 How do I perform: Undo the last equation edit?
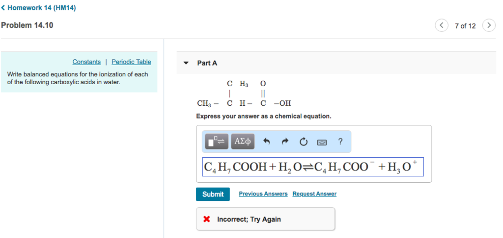click(267, 142)
